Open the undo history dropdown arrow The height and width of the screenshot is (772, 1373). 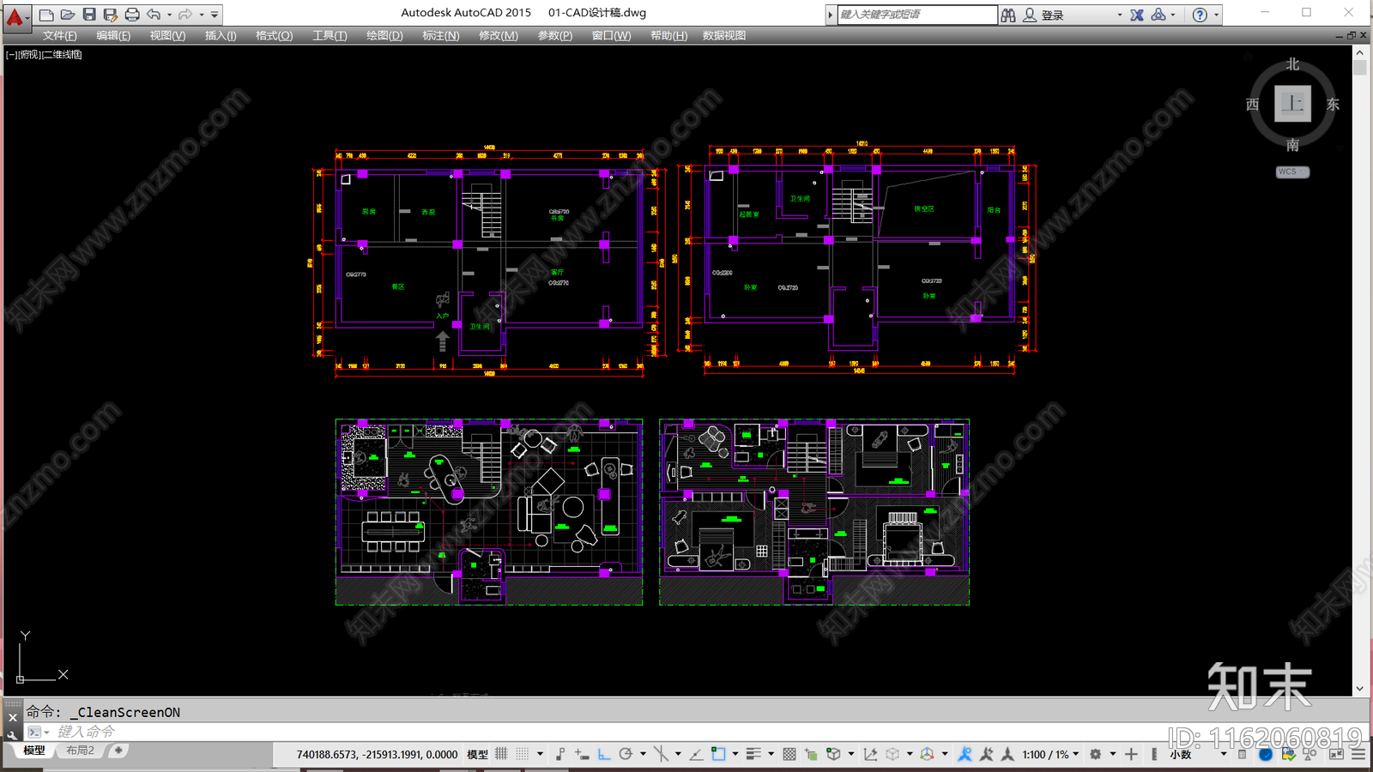pos(169,15)
